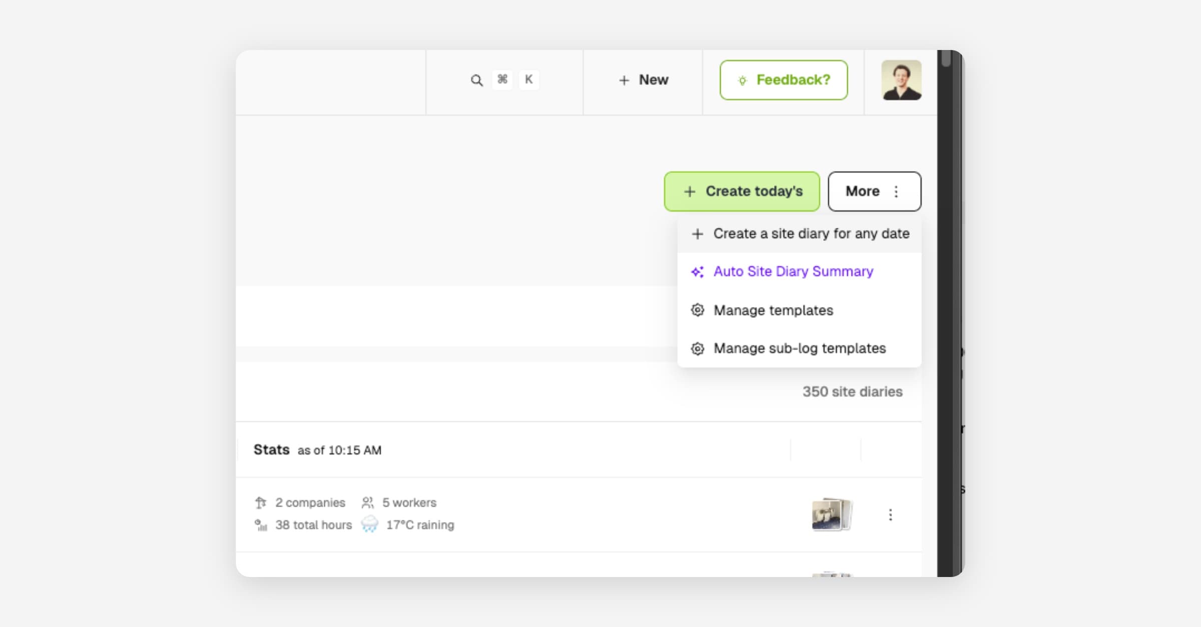Click the three-dot icon in More button
The height and width of the screenshot is (627, 1201).
click(x=896, y=191)
